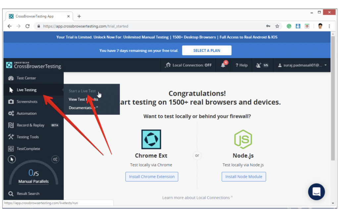Open Chrome's three-dot menu
Viewport: 339px width, 212px height.
[329, 26]
